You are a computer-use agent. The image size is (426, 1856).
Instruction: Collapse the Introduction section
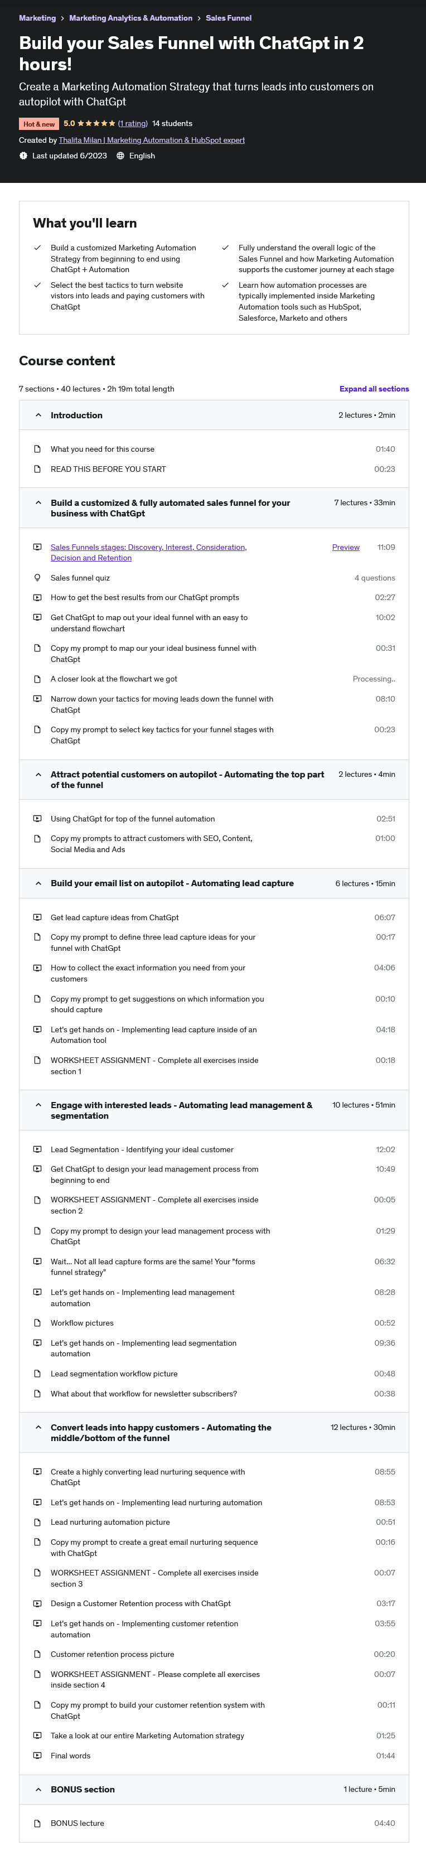coord(38,415)
